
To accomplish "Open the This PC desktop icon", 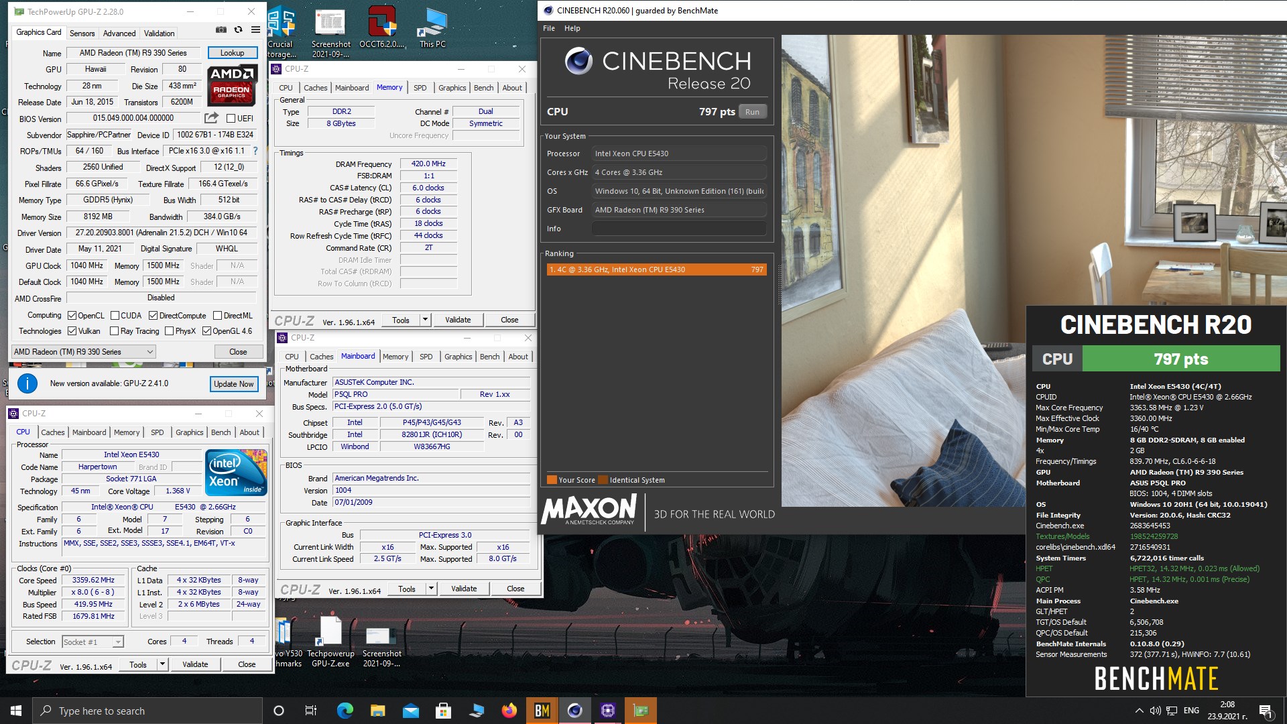I will (432, 27).
